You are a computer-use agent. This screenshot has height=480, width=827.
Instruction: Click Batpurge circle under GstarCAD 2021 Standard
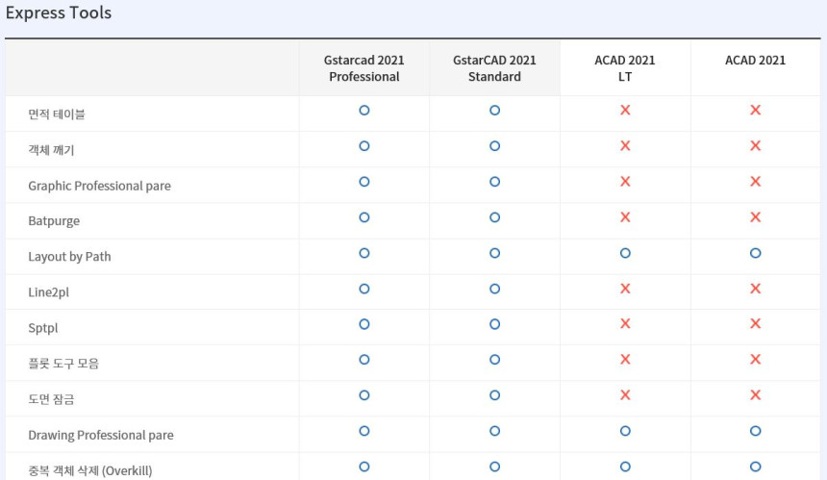coord(494,217)
